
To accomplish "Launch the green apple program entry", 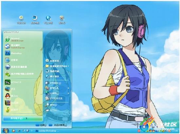I will [x=11, y=110].
